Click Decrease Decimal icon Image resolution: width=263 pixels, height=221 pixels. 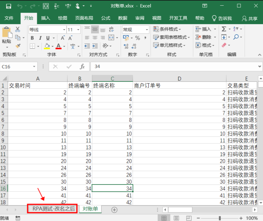coord(134,46)
